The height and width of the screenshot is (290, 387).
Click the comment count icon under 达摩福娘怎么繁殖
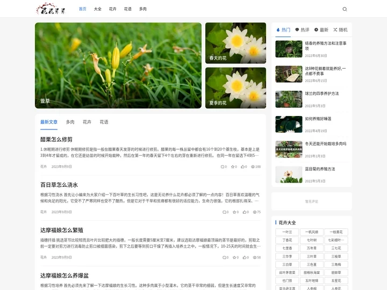[224, 257]
